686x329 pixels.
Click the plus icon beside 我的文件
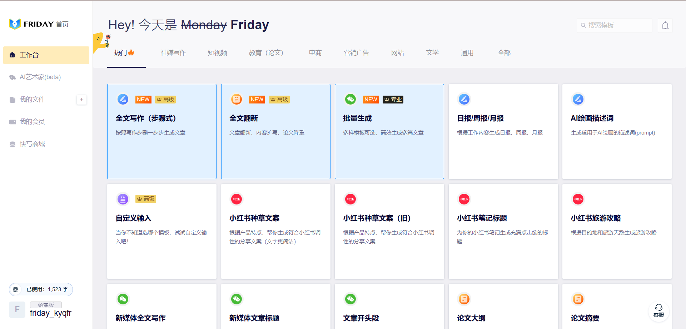pyautogui.click(x=81, y=100)
